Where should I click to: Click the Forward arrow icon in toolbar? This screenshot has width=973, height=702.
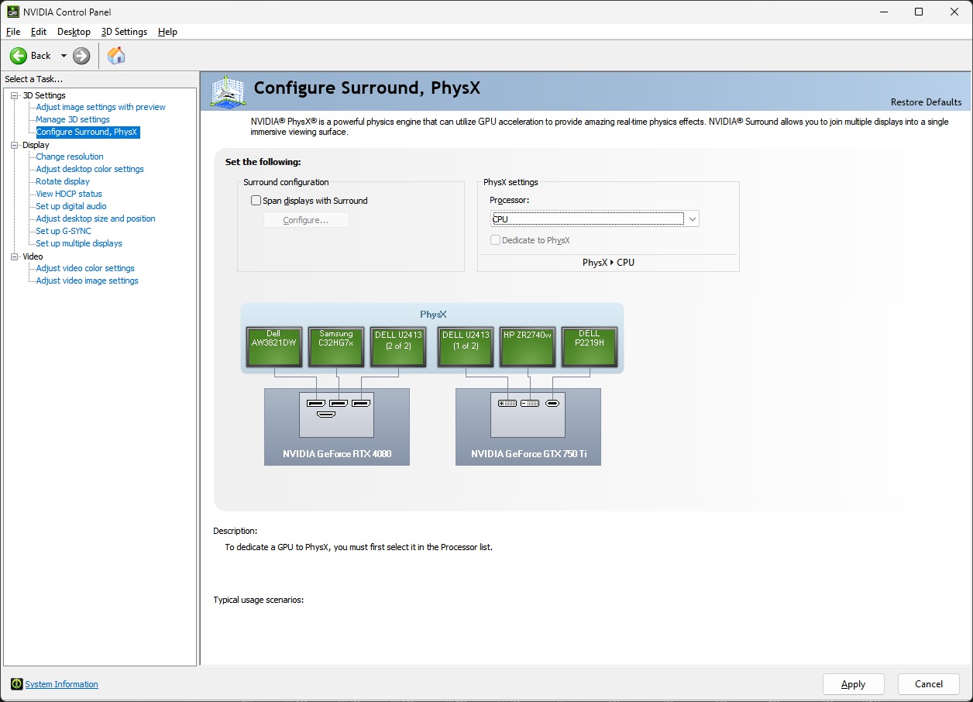coord(81,56)
